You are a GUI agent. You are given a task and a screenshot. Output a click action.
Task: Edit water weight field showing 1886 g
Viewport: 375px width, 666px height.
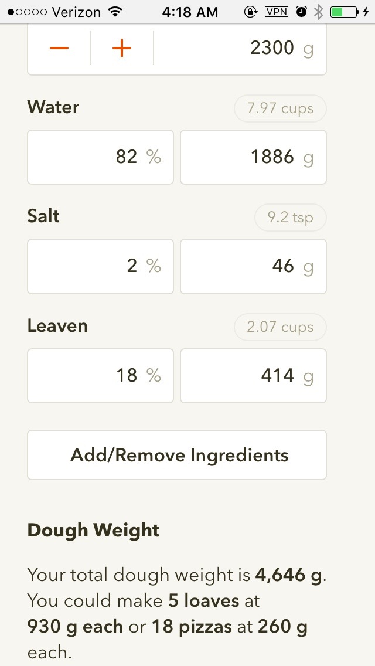tap(253, 157)
